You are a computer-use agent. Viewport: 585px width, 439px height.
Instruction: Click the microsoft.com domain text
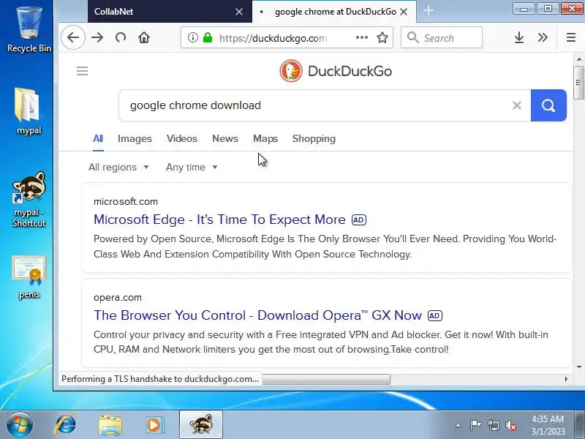pyautogui.click(x=126, y=202)
